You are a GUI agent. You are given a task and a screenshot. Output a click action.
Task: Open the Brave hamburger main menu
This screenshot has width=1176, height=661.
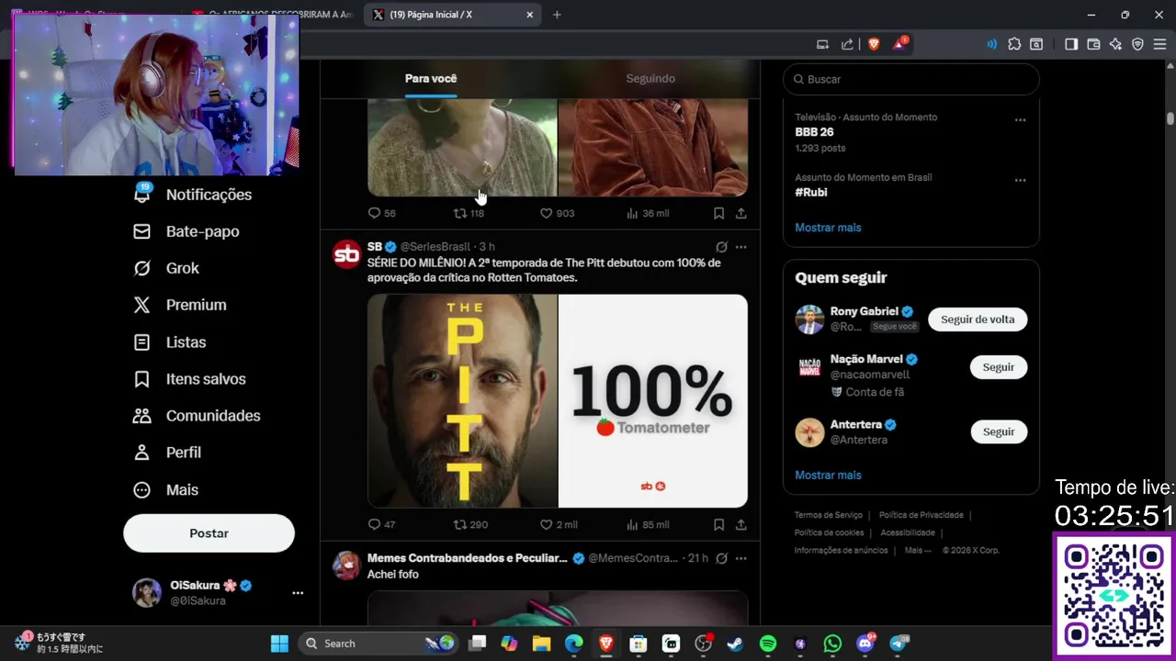(1160, 44)
